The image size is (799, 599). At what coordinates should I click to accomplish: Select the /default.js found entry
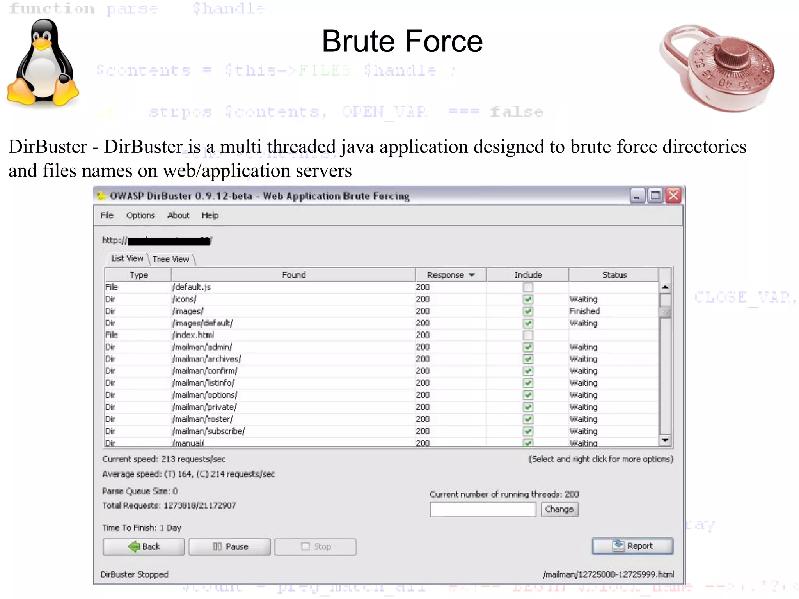tap(191, 287)
